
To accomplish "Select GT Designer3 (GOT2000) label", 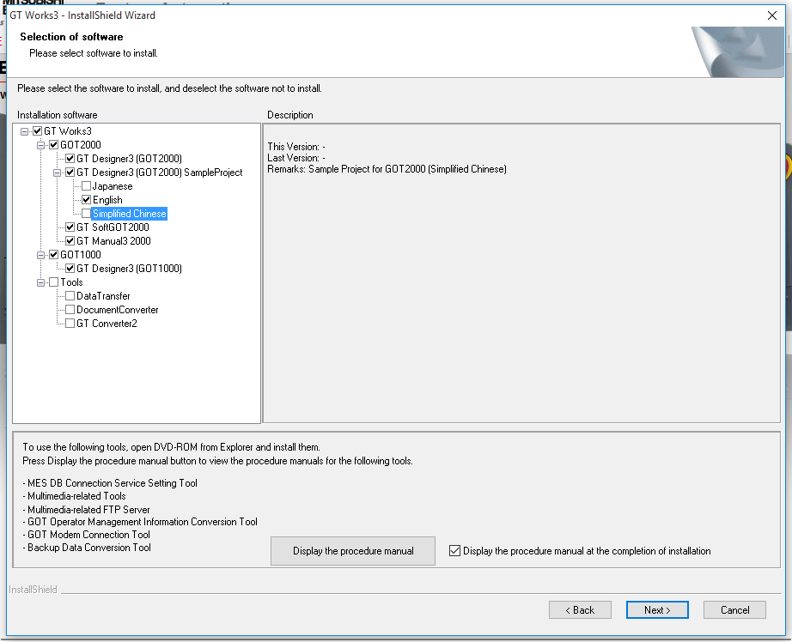I will pos(129,159).
